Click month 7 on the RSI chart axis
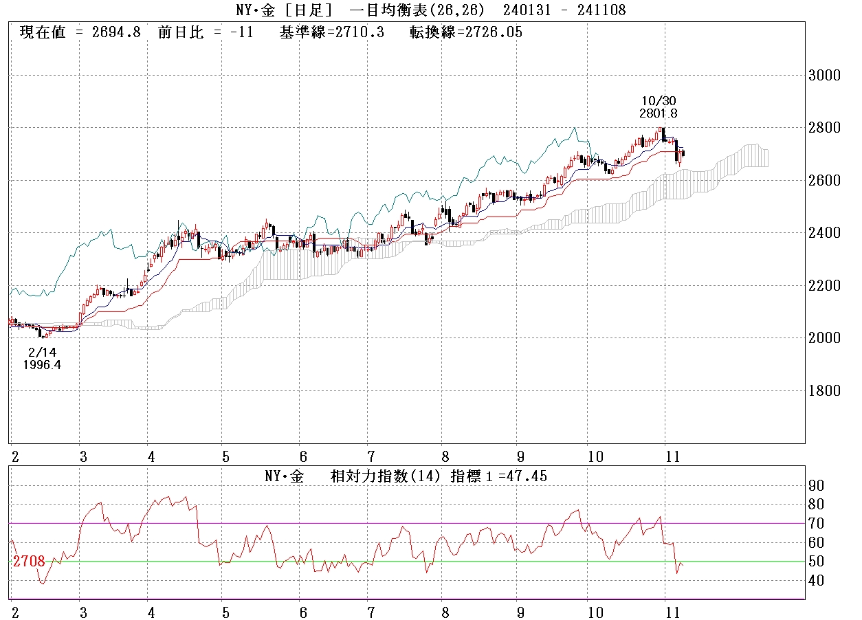 click(370, 612)
